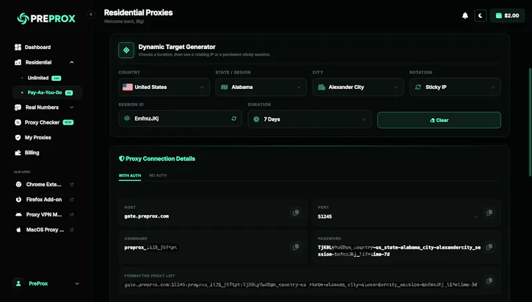532x302 pixels.
Task: Copy the formatted proxy list
Action: point(489,281)
